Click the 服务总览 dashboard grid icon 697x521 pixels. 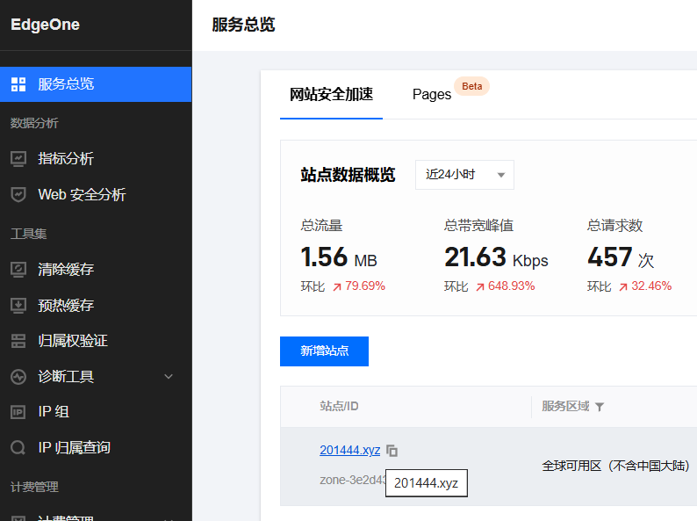click(18, 84)
